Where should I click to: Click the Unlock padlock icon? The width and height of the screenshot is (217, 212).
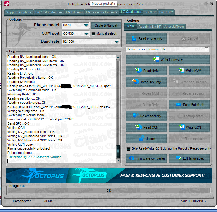tap(141, 138)
